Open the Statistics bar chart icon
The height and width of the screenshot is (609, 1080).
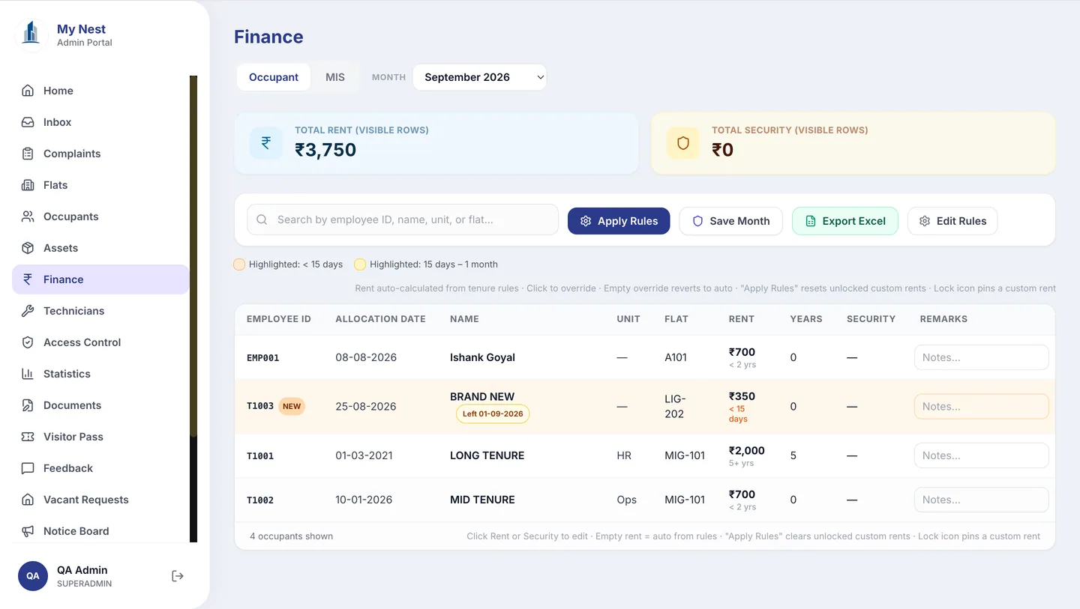tap(28, 374)
